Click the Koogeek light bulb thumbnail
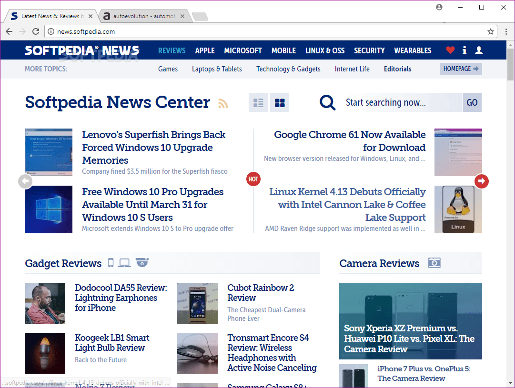 point(45,354)
